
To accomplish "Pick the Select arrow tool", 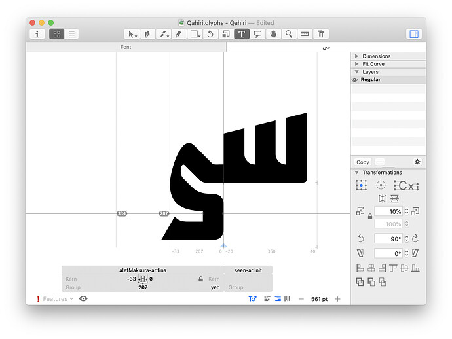I will (x=132, y=34).
